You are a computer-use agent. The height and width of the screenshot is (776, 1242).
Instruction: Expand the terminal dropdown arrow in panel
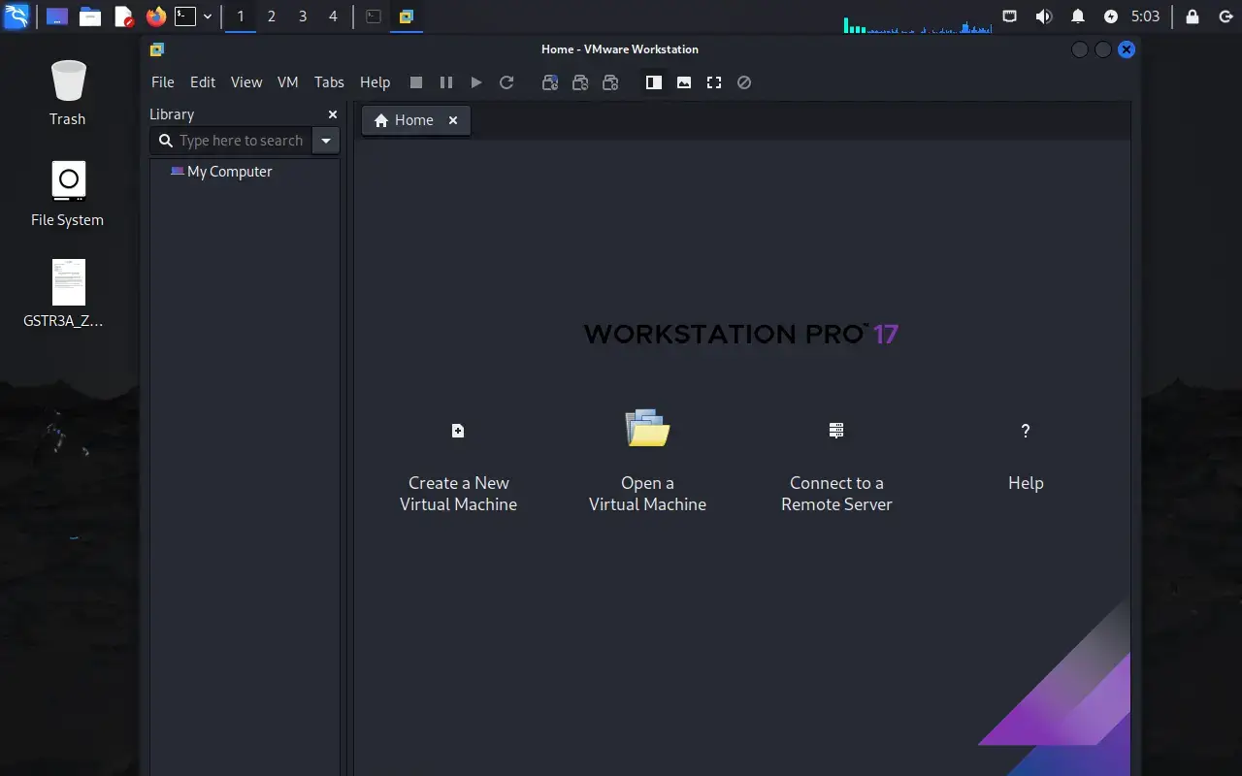point(208,16)
